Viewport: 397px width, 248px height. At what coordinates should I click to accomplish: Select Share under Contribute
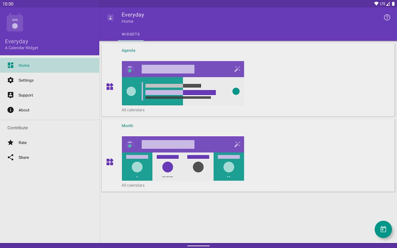50,158
